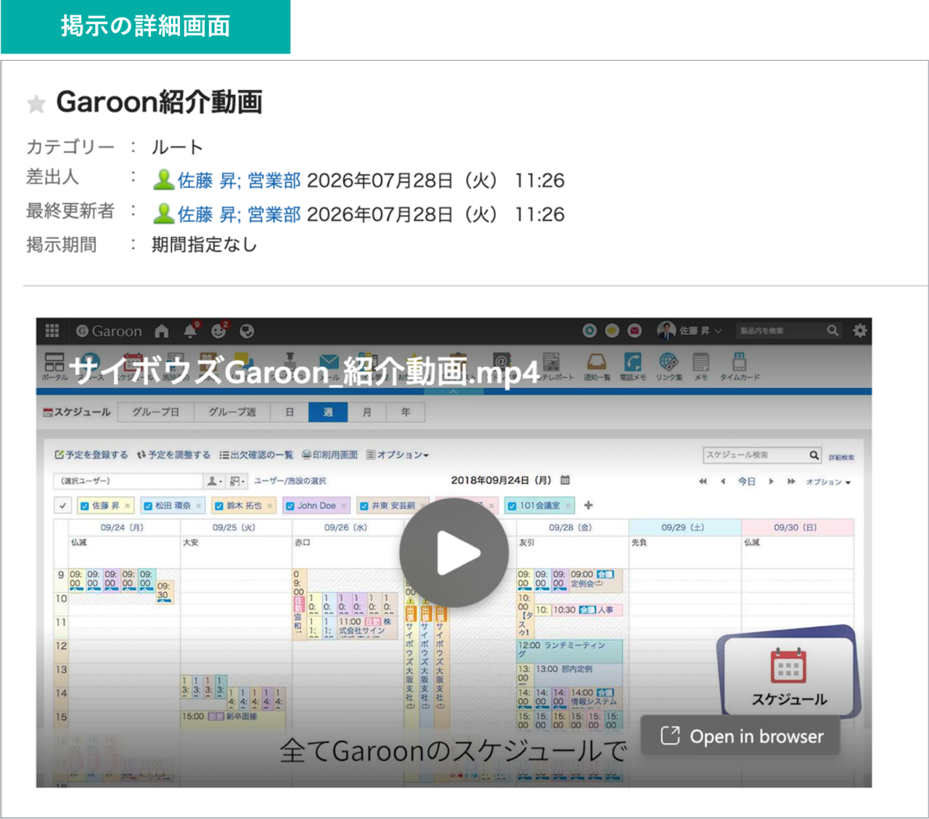Viewport: 929px width, 819px height.
Task: Switch to グループ日 tab
Action: click(x=155, y=412)
